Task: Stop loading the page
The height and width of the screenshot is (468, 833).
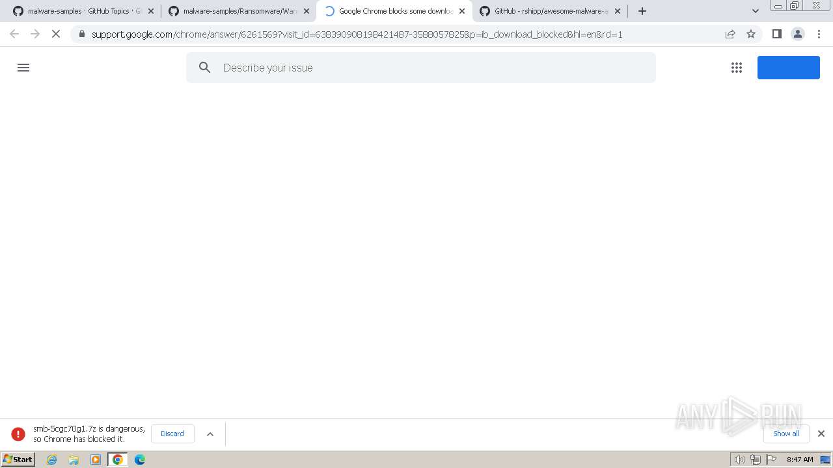Action: click(x=56, y=34)
